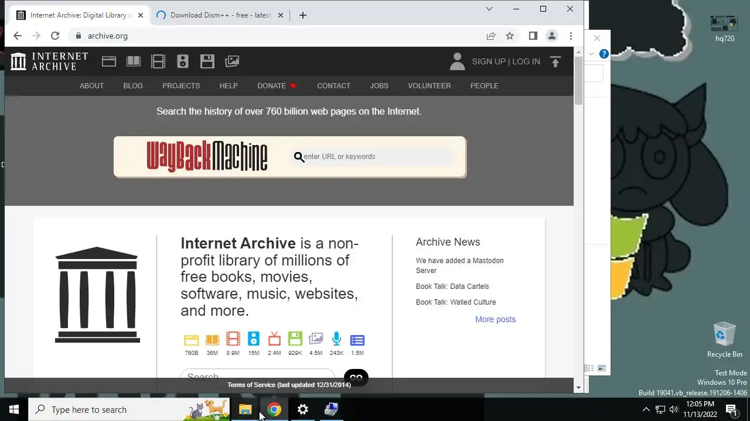The height and width of the screenshot is (421, 750).
Task: Click the taskbar search box
Action: [x=129, y=409]
